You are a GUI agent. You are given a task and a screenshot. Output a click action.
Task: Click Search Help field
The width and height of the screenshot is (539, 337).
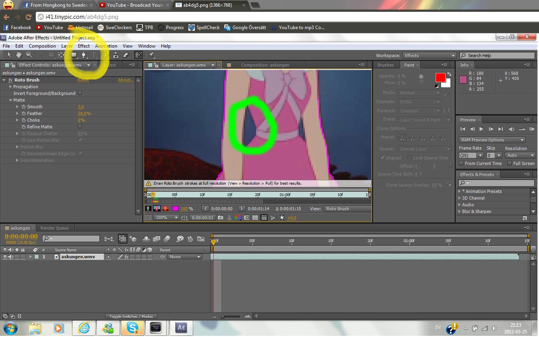(x=497, y=56)
